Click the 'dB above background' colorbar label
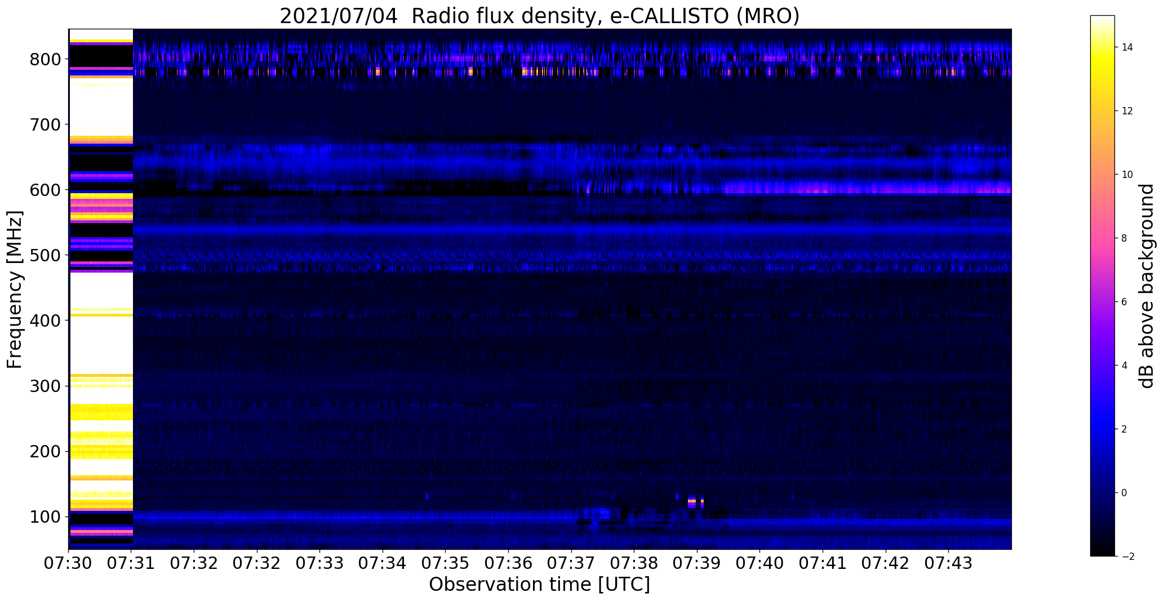 pos(1146,286)
